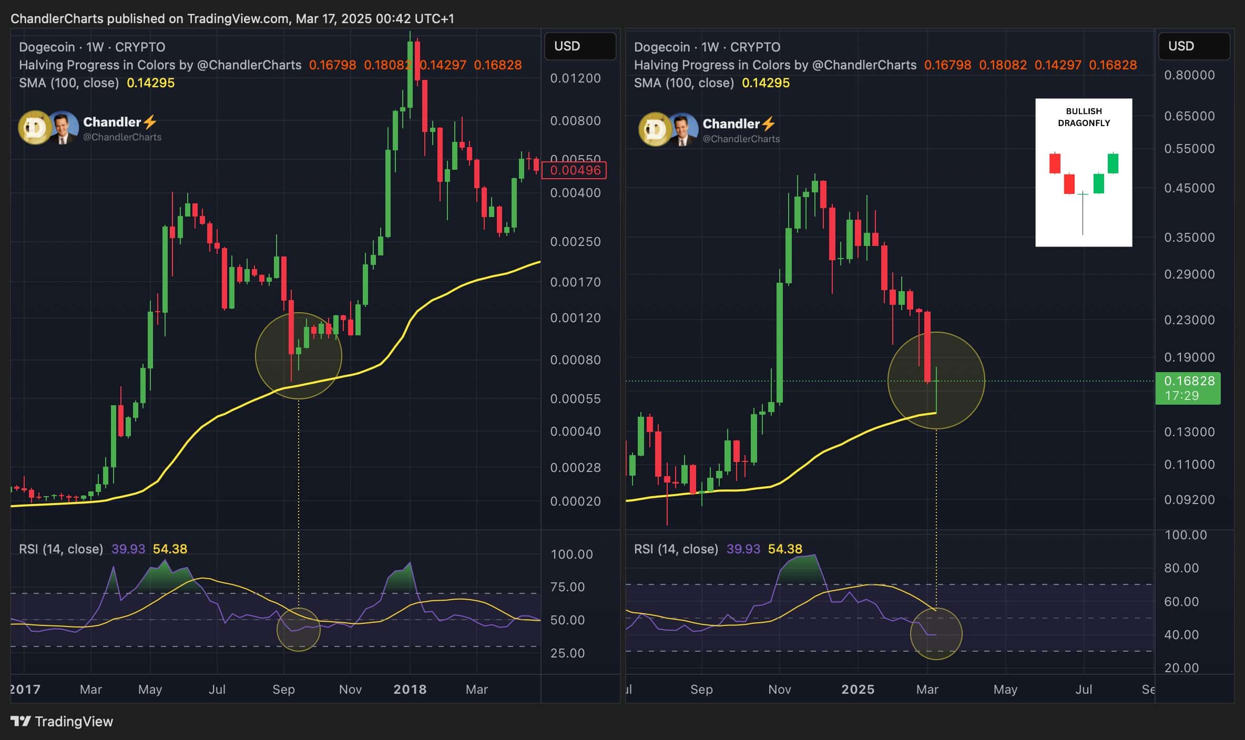Click the 0.09200 price on right axis
1245x740 pixels.
click(1189, 500)
